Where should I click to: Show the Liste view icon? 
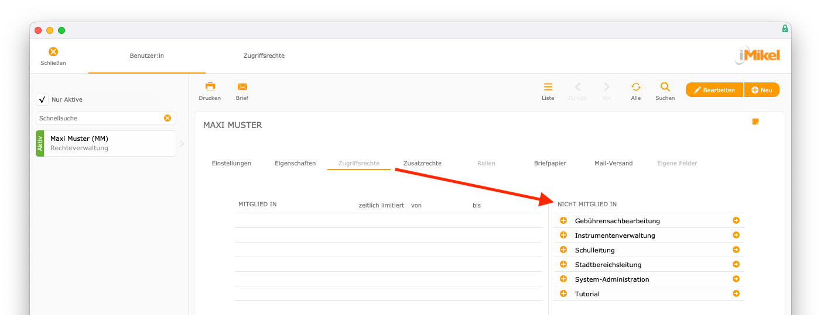548,86
